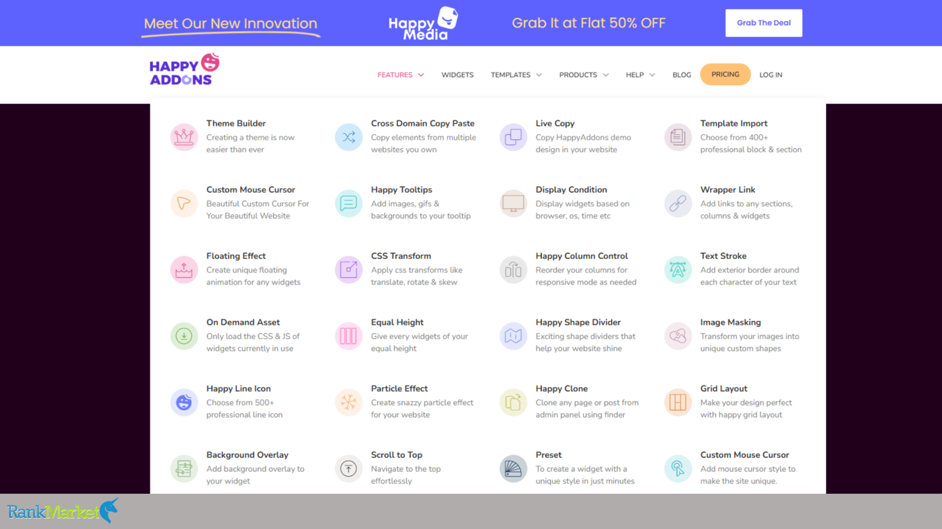Screen dimensions: 942x529
Task: Open the Wrapper Link feature title
Action: click(x=728, y=189)
